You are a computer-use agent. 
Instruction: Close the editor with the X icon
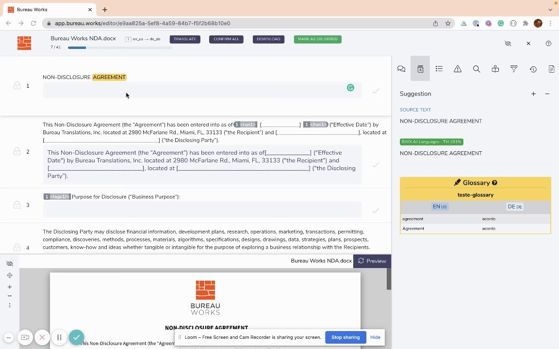coord(528,44)
